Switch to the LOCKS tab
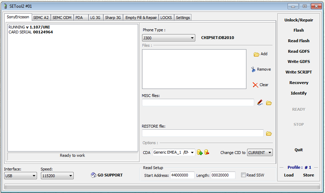The image size is (325, 193). [166, 18]
